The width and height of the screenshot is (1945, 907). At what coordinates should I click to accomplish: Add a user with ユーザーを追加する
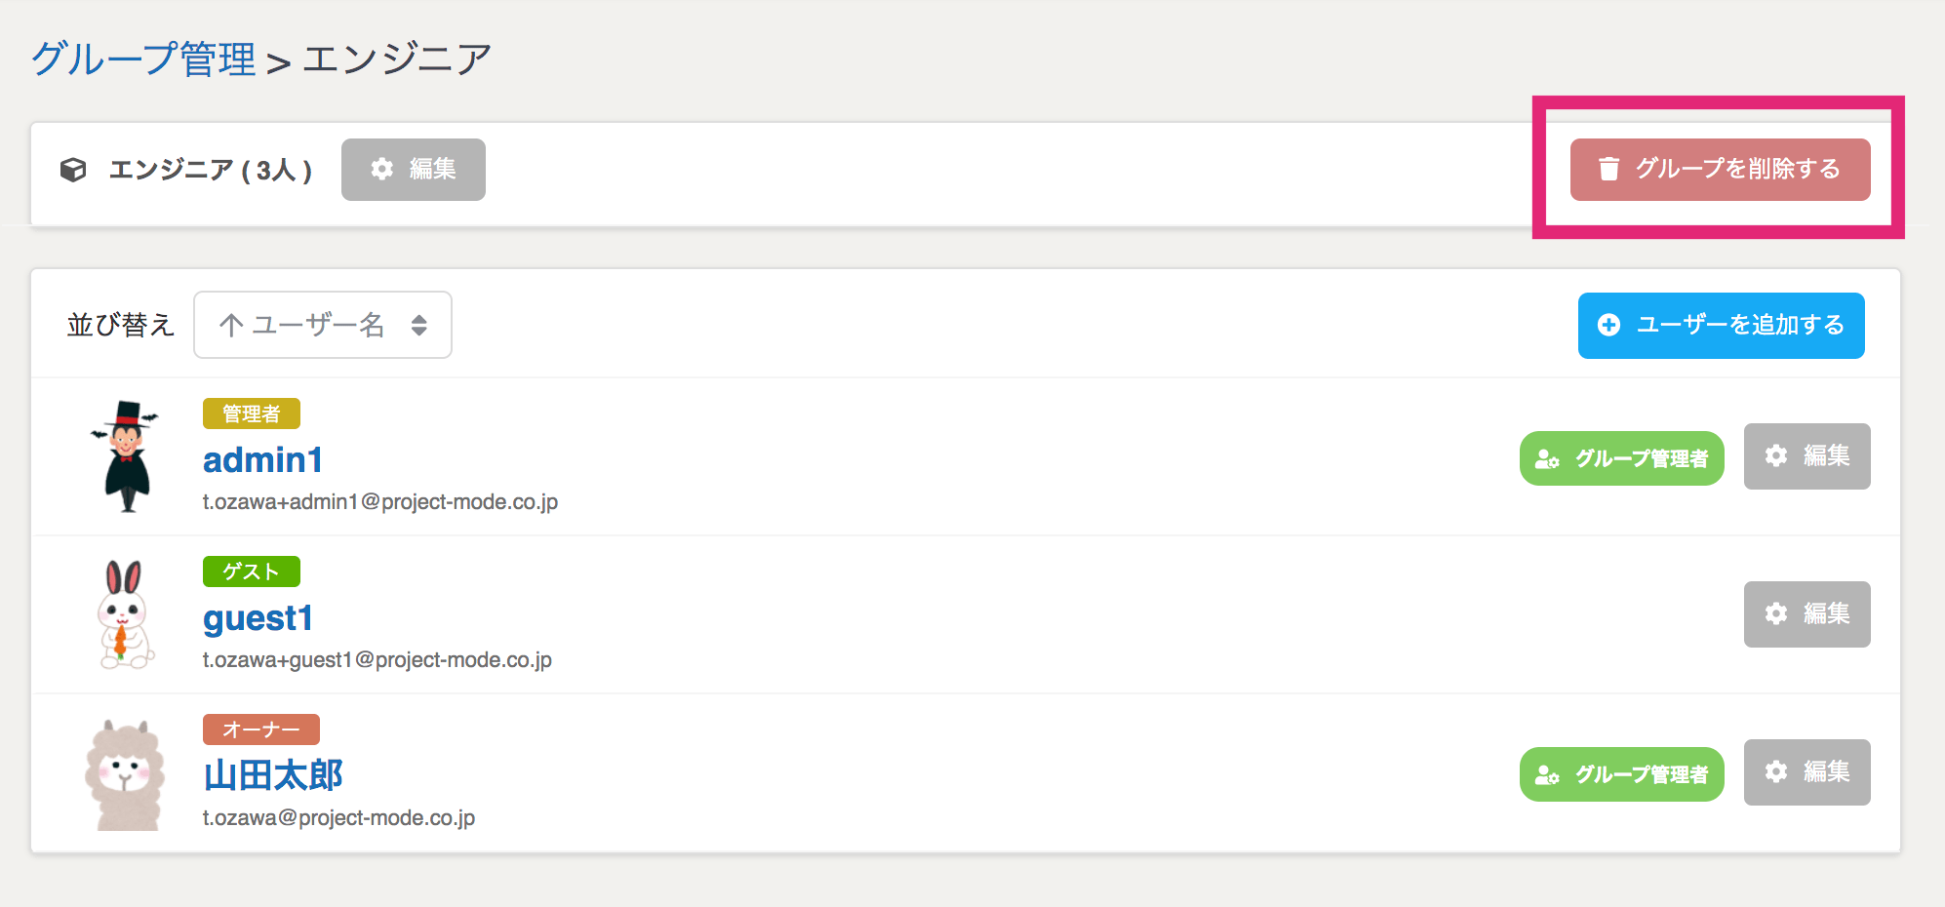pyautogui.click(x=1721, y=325)
